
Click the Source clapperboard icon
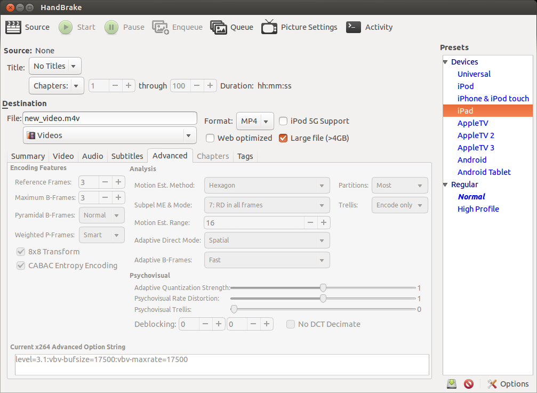tap(13, 27)
